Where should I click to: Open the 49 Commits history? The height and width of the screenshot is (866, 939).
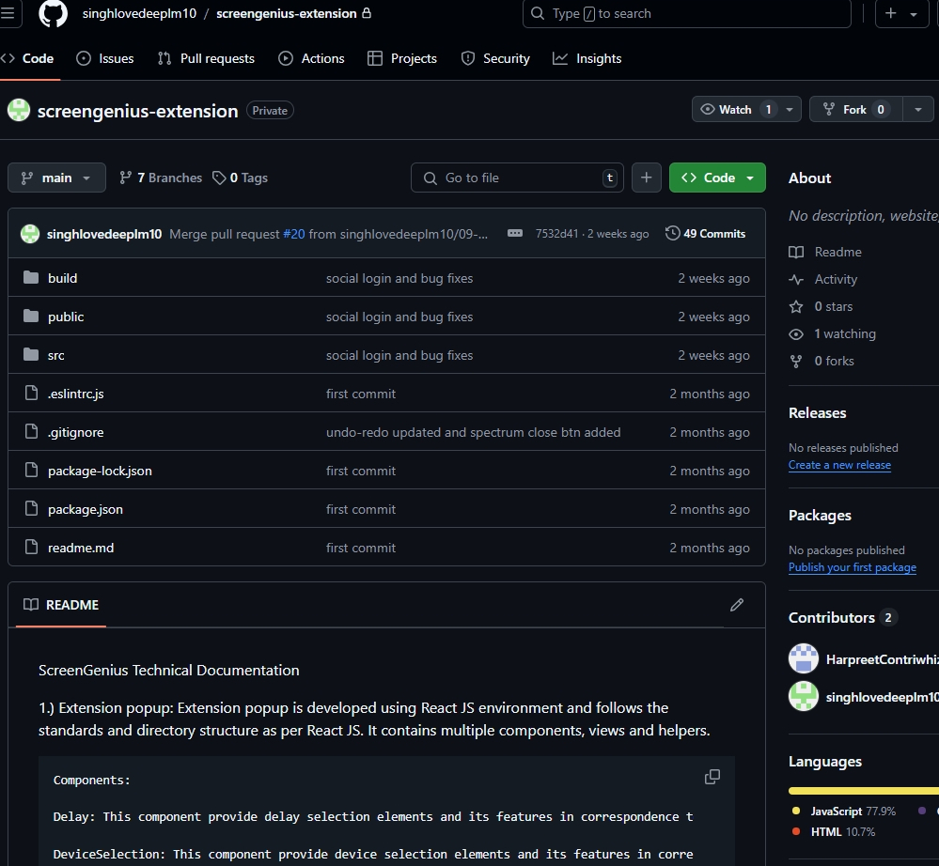[706, 234]
